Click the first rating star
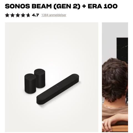Image resolution: width=133 pixels, height=133 pixels. 7,15
